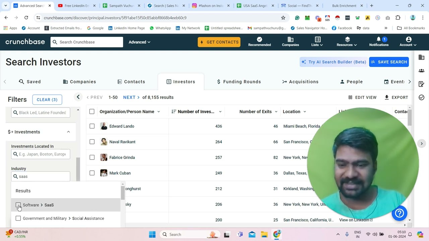Click the Industry field containing saas
This screenshot has width=429, height=241.
click(x=41, y=176)
